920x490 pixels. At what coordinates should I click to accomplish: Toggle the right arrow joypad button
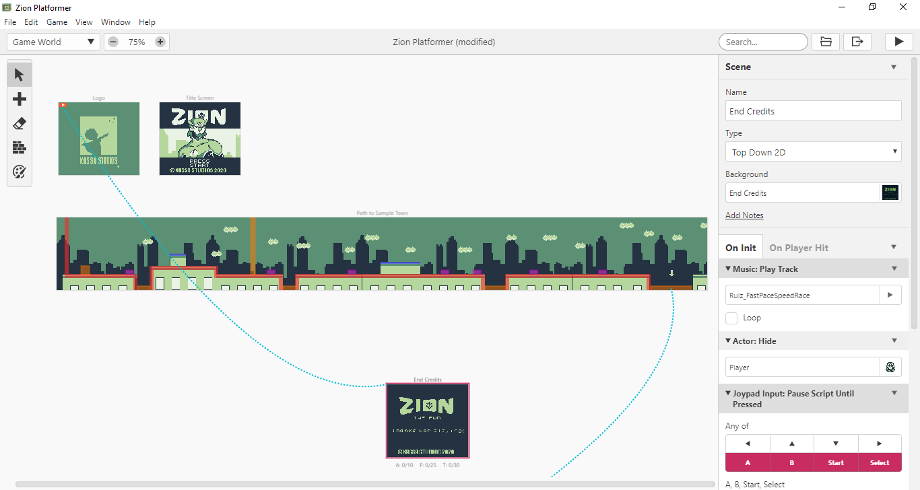click(x=880, y=444)
